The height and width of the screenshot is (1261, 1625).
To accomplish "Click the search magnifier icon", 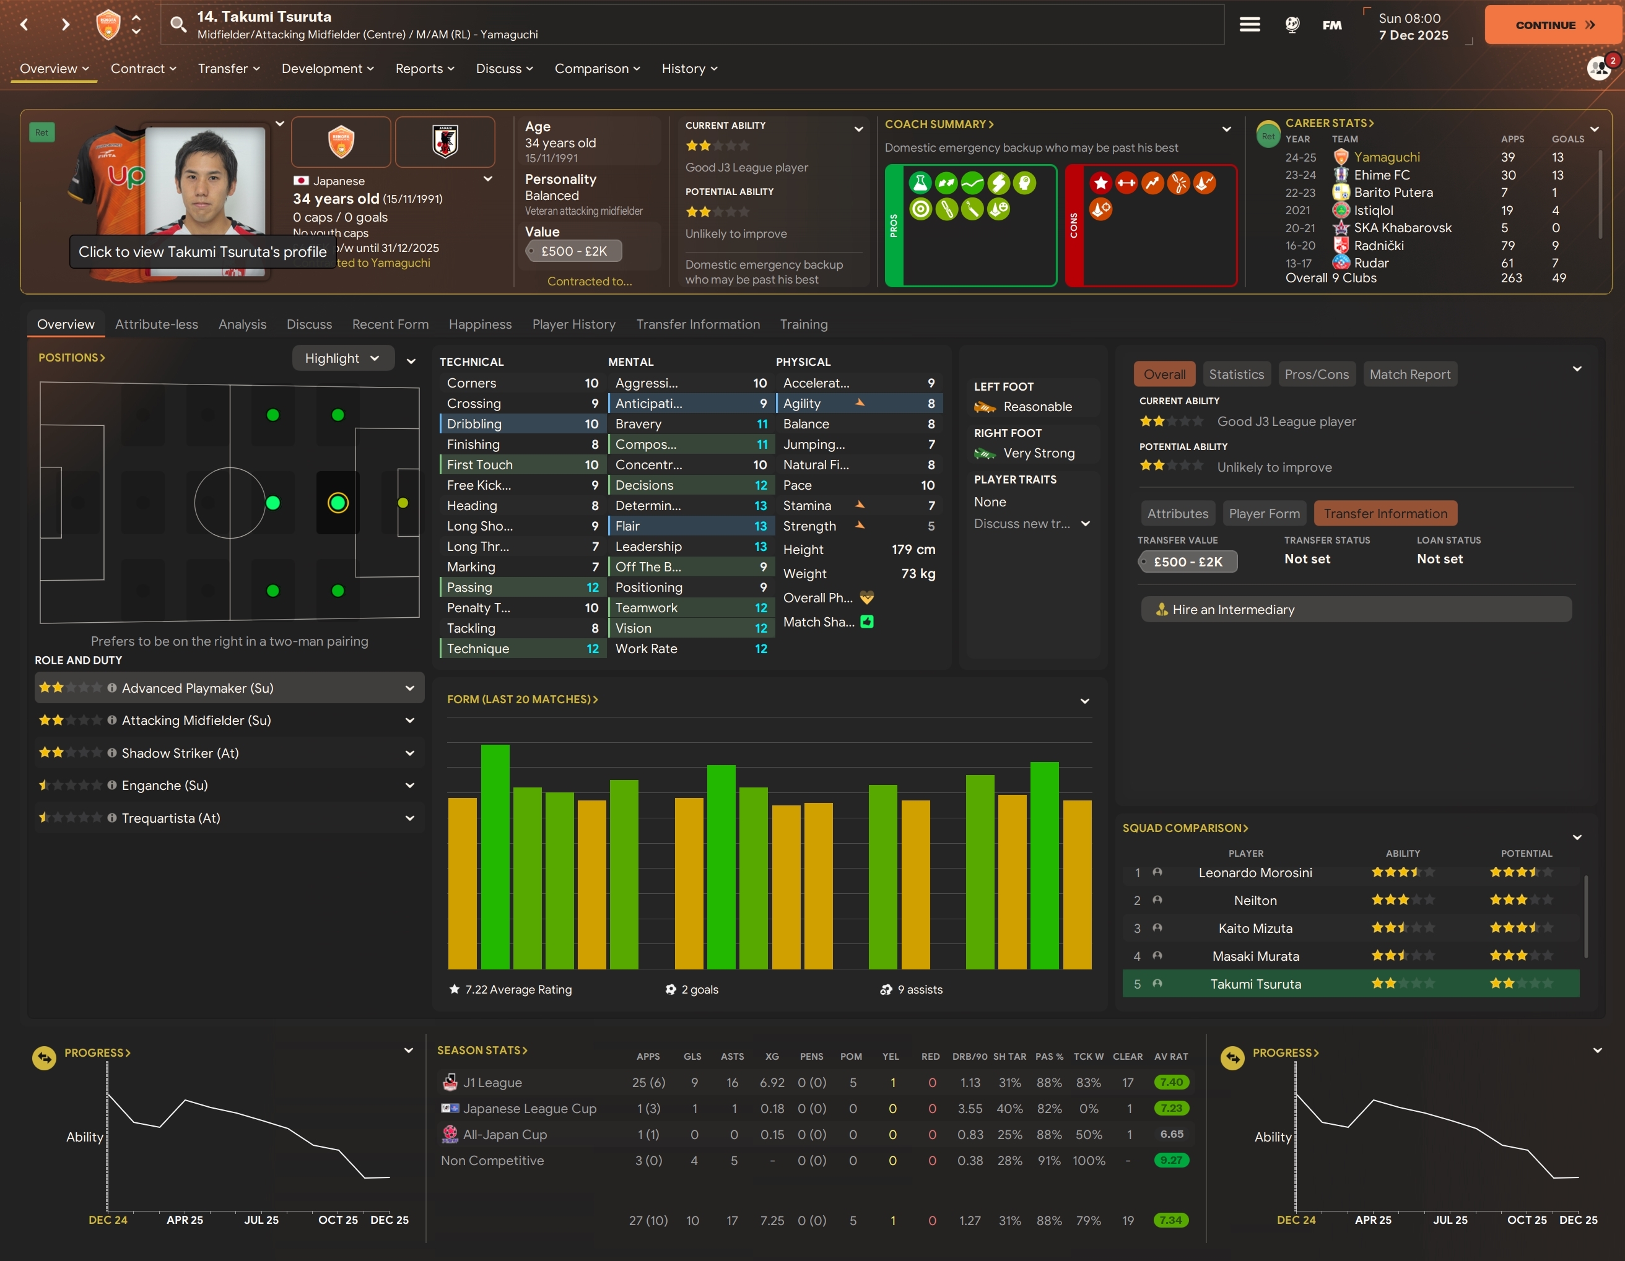I will pyautogui.click(x=178, y=25).
